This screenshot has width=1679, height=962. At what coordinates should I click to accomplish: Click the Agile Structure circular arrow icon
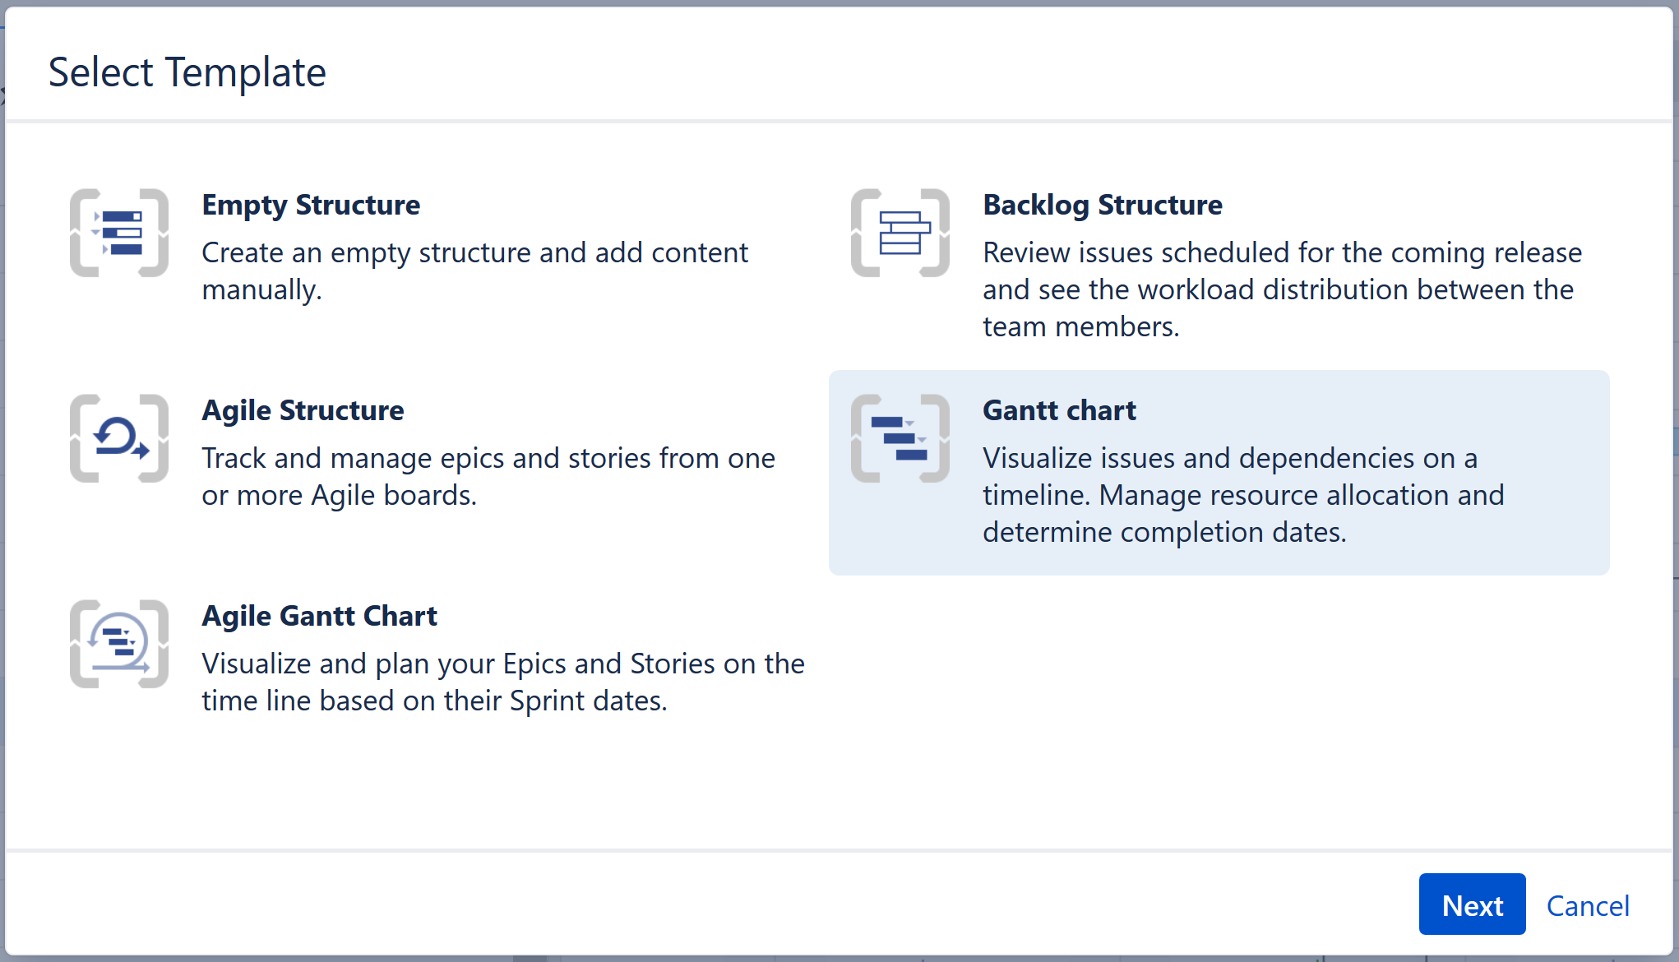point(120,438)
